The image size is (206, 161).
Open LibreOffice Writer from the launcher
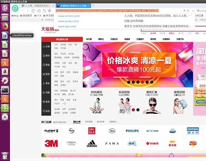[5, 35]
